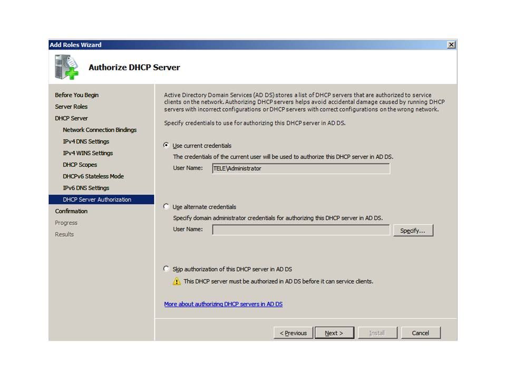Select Use current credentials option
The height and width of the screenshot is (380, 506).
[x=167, y=145]
